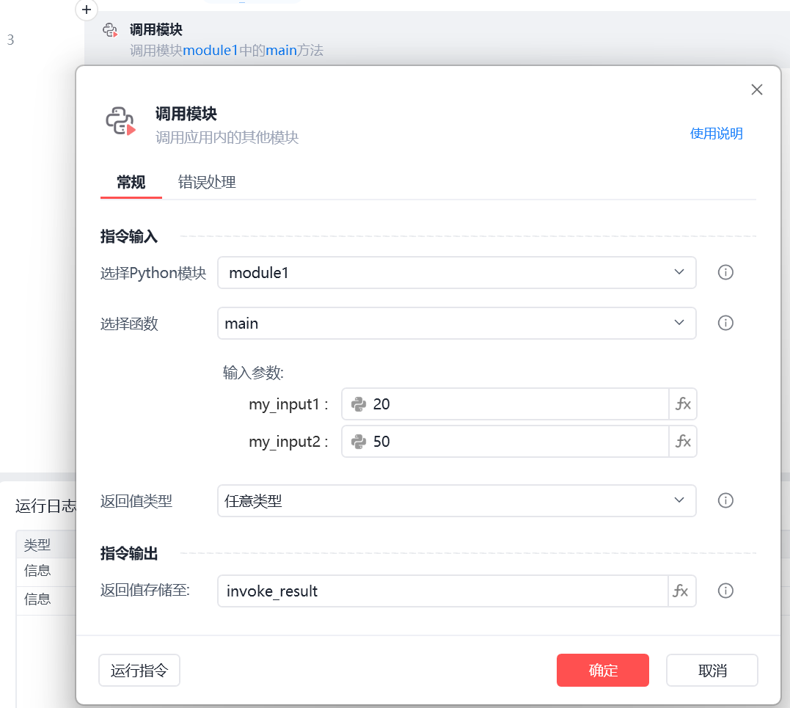Image resolution: width=790 pixels, height=708 pixels.
Task: Click the 取消 button
Action: click(712, 670)
